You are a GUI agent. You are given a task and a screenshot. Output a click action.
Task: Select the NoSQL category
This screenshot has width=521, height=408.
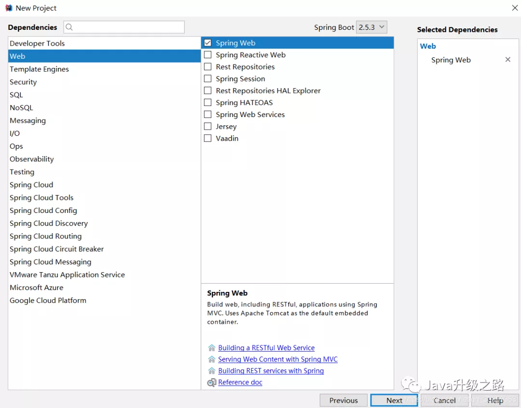(104, 108)
